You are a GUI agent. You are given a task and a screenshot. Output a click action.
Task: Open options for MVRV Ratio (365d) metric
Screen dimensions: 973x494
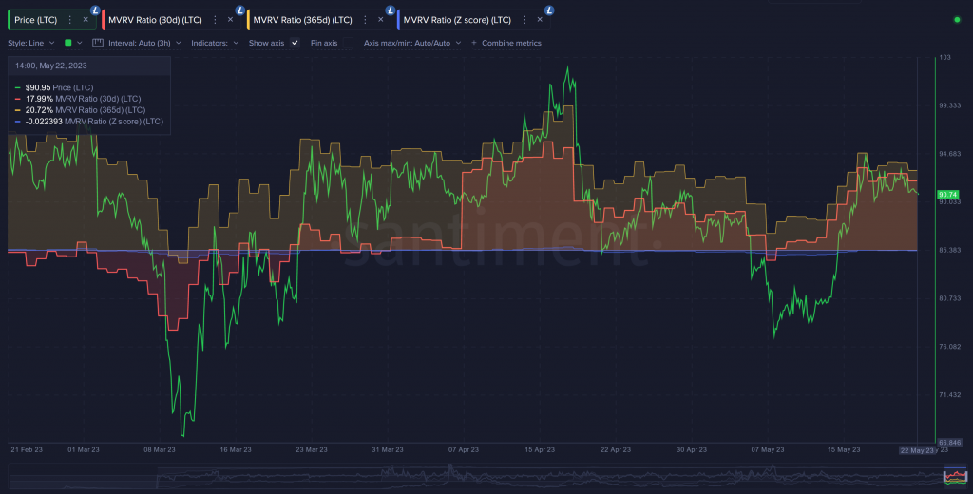pyautogui.click(x=366, y=19)
